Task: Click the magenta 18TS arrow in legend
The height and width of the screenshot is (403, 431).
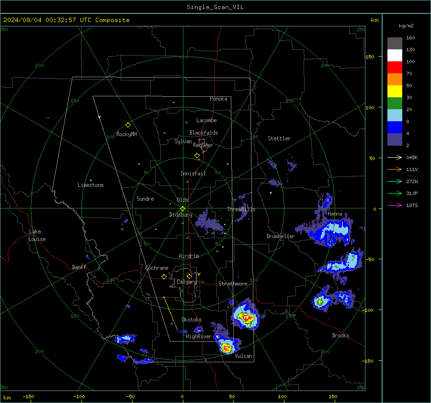Action: pos(395,206)
